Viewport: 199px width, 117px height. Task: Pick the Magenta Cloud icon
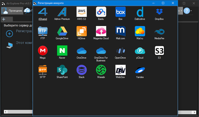pyautogui.click(x=101, y=31)
